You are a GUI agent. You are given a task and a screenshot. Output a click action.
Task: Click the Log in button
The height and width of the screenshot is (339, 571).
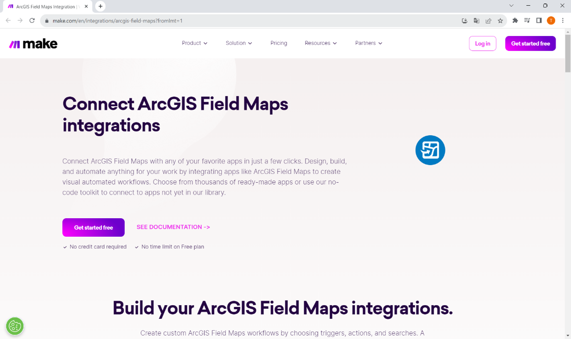(x=483, y=43)
